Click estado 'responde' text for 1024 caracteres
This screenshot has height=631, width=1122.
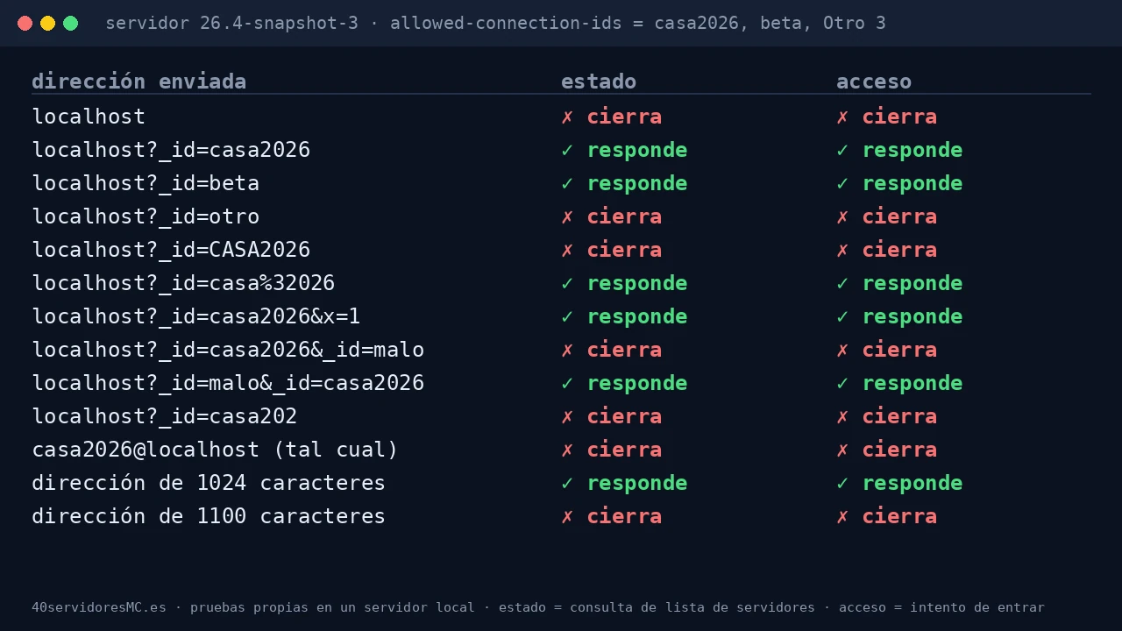[637, 483]
